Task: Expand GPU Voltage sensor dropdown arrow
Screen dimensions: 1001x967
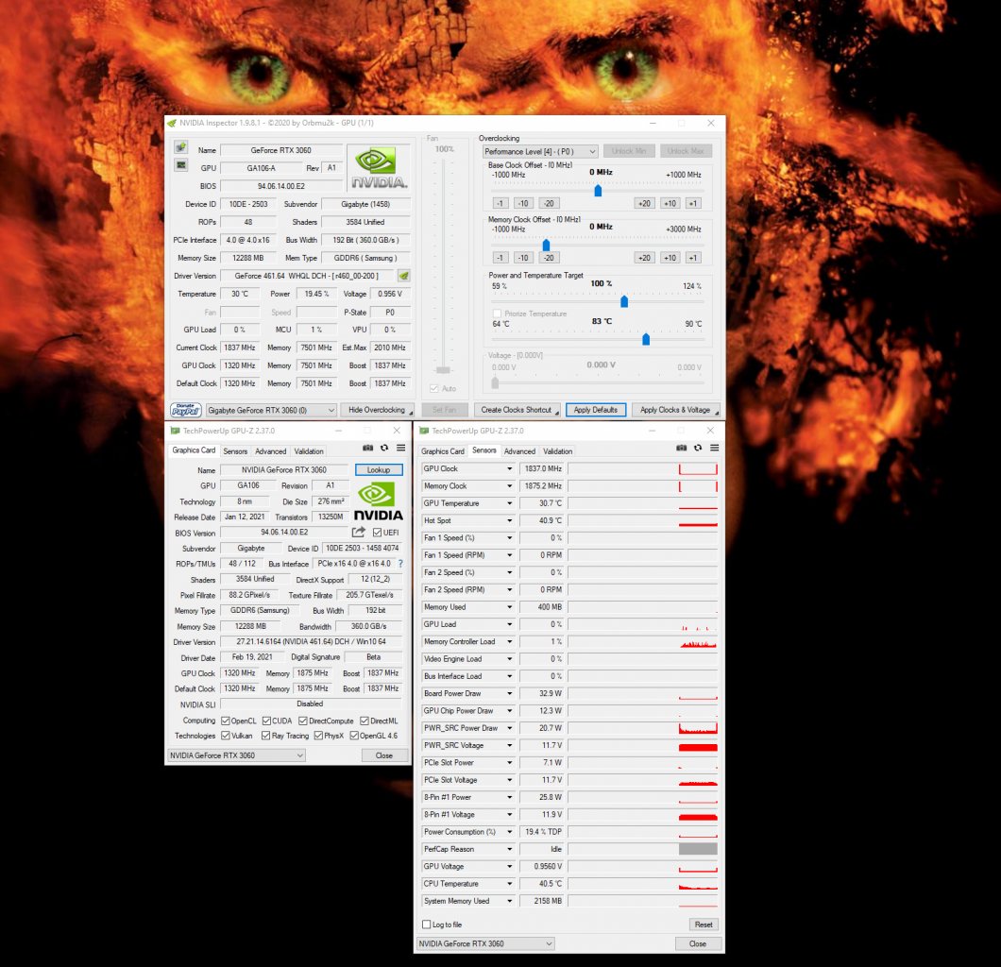Action: pos(509,866)
